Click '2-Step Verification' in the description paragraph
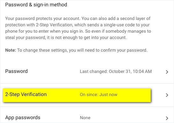Screen dimensions: 174x123 click(x=54, y=25)
